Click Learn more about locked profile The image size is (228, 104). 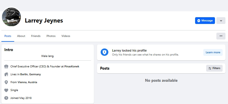tap(213, 52)
